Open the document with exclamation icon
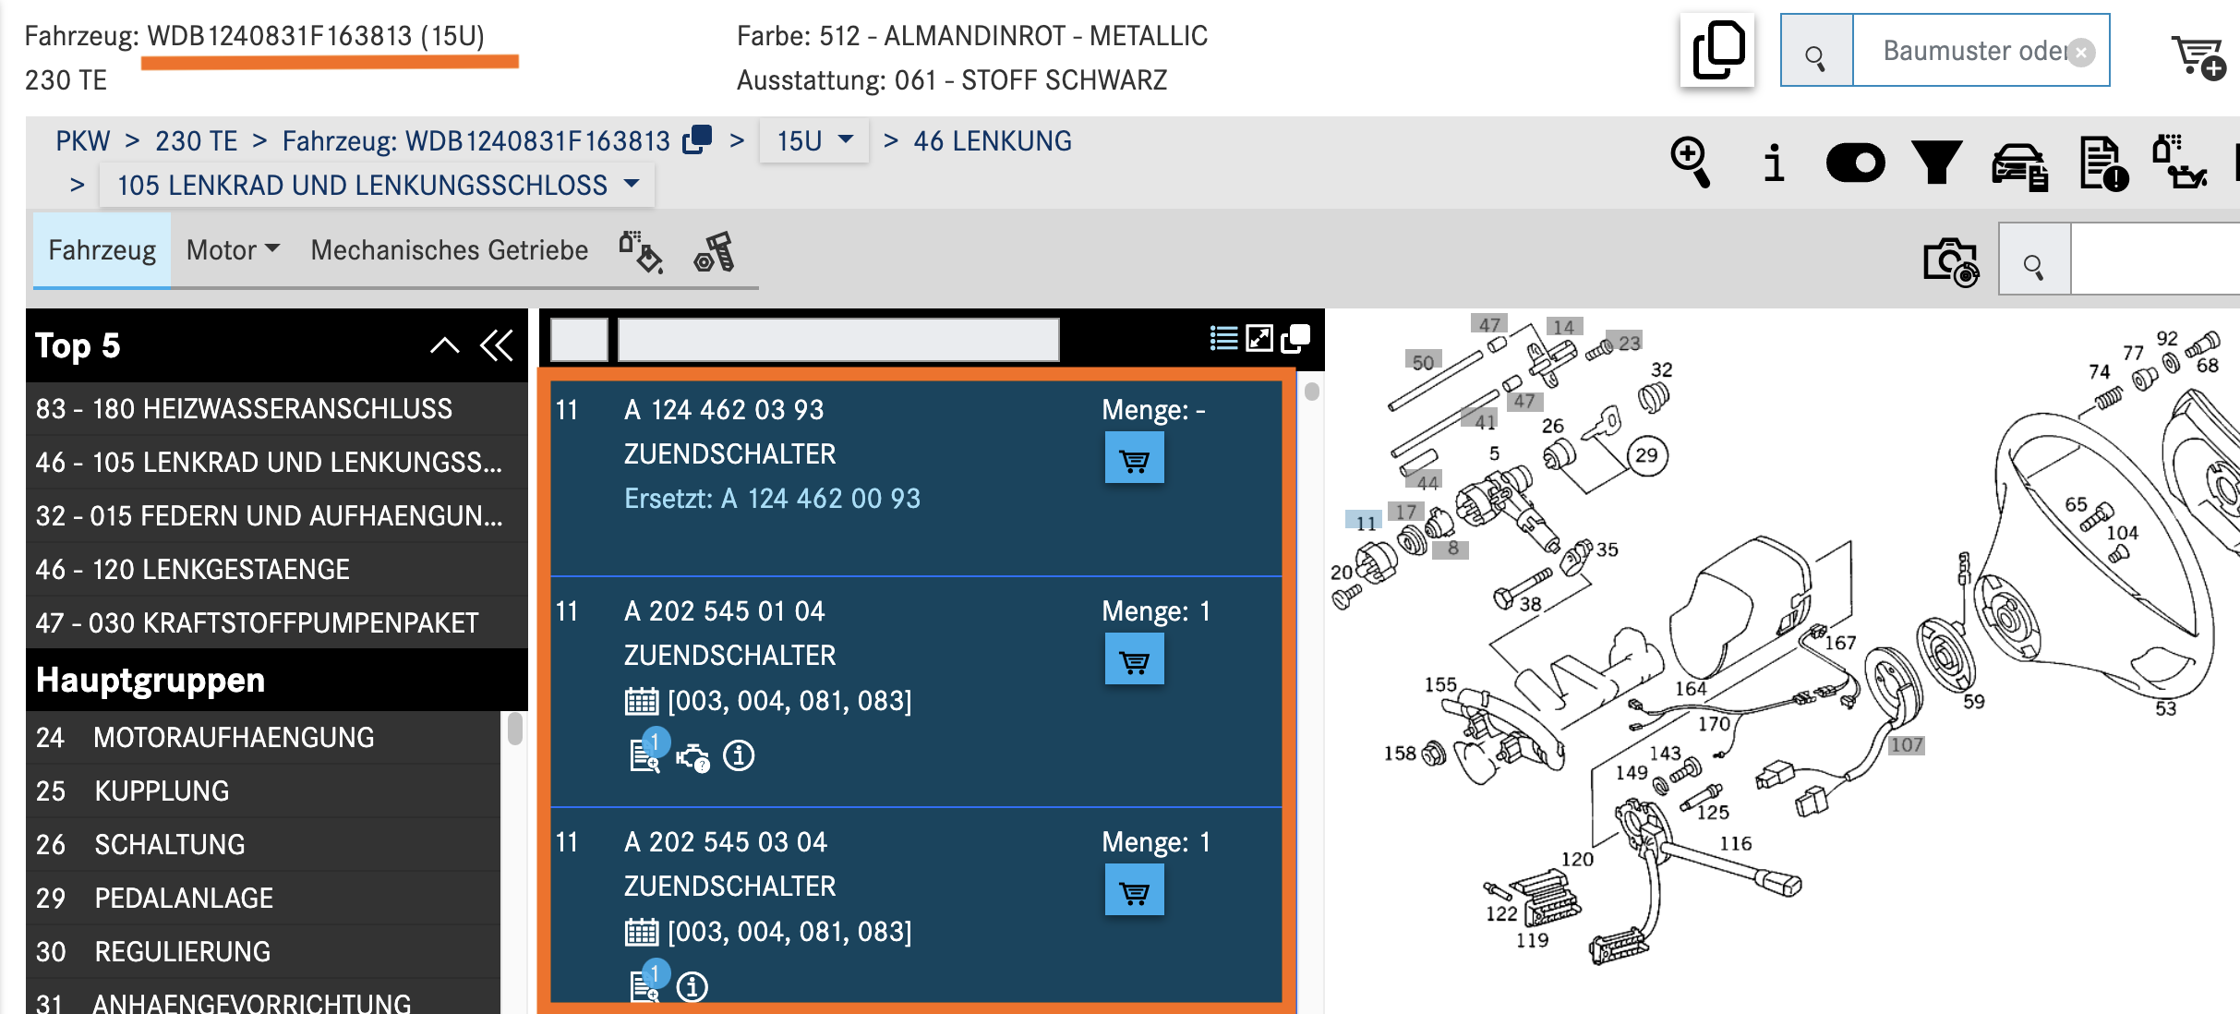This screenshot has height=1014, width=2240. [2103, 164]
